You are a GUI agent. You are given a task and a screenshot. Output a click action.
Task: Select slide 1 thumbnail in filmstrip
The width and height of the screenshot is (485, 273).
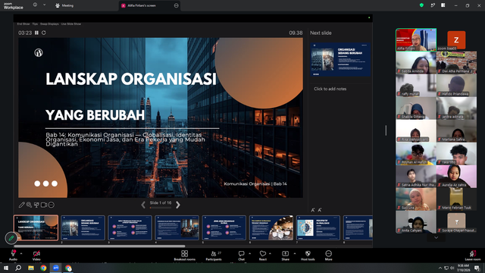tap(36, 227)
